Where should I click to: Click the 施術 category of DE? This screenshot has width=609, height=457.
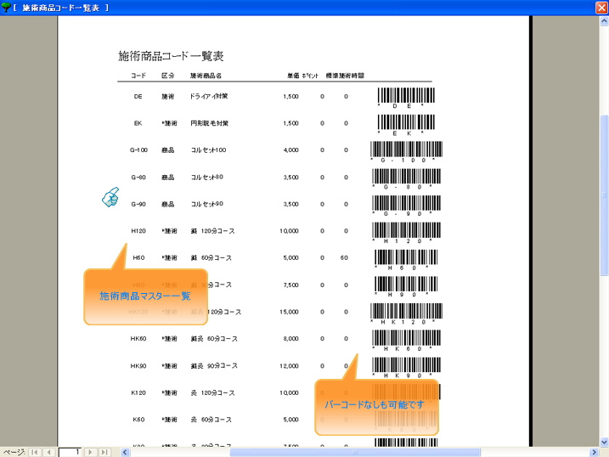click(x=168, y=97)
